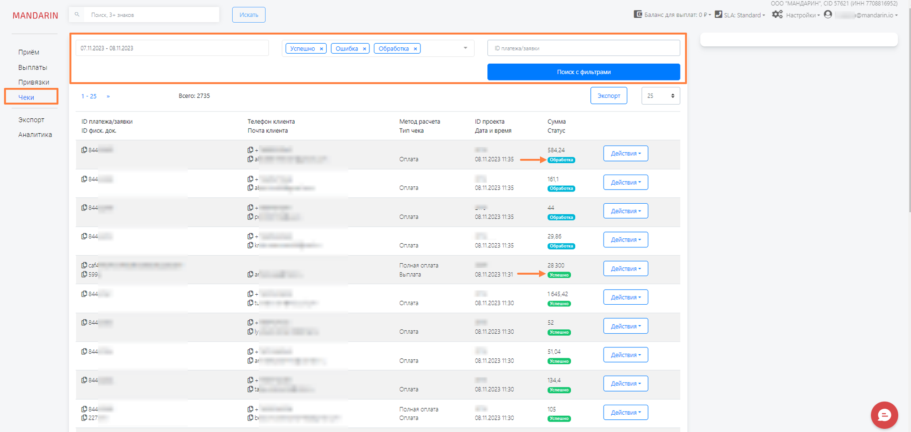Click the Экспорт button above the table
Image resolution: width=911 pixels, height=432 pixels.
(x=609, y=96)
